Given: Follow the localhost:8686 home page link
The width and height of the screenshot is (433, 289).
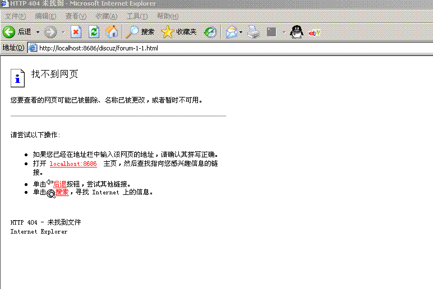Looking at the screenshot, I should coord(73,164).
